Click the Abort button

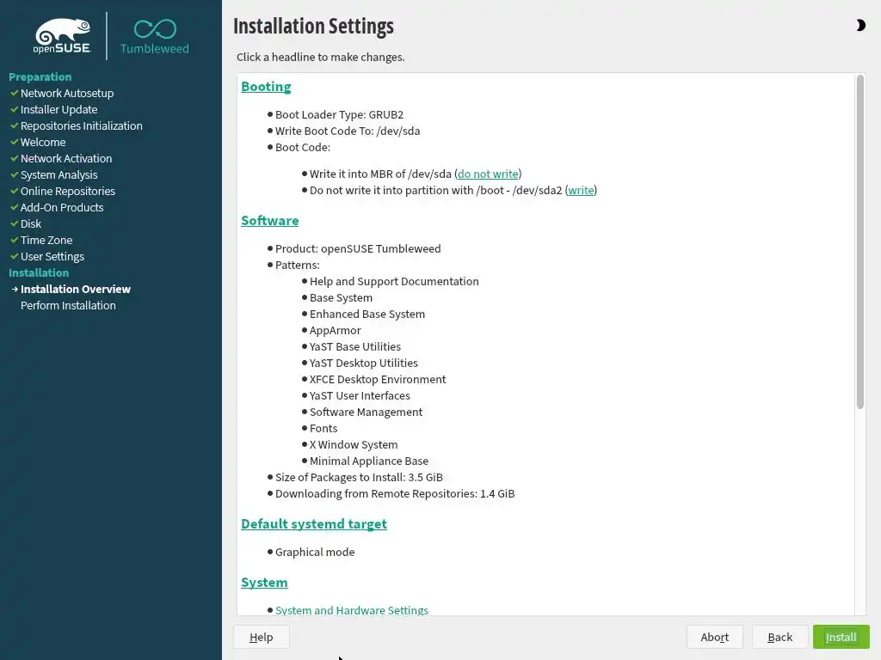click(715, 637)
